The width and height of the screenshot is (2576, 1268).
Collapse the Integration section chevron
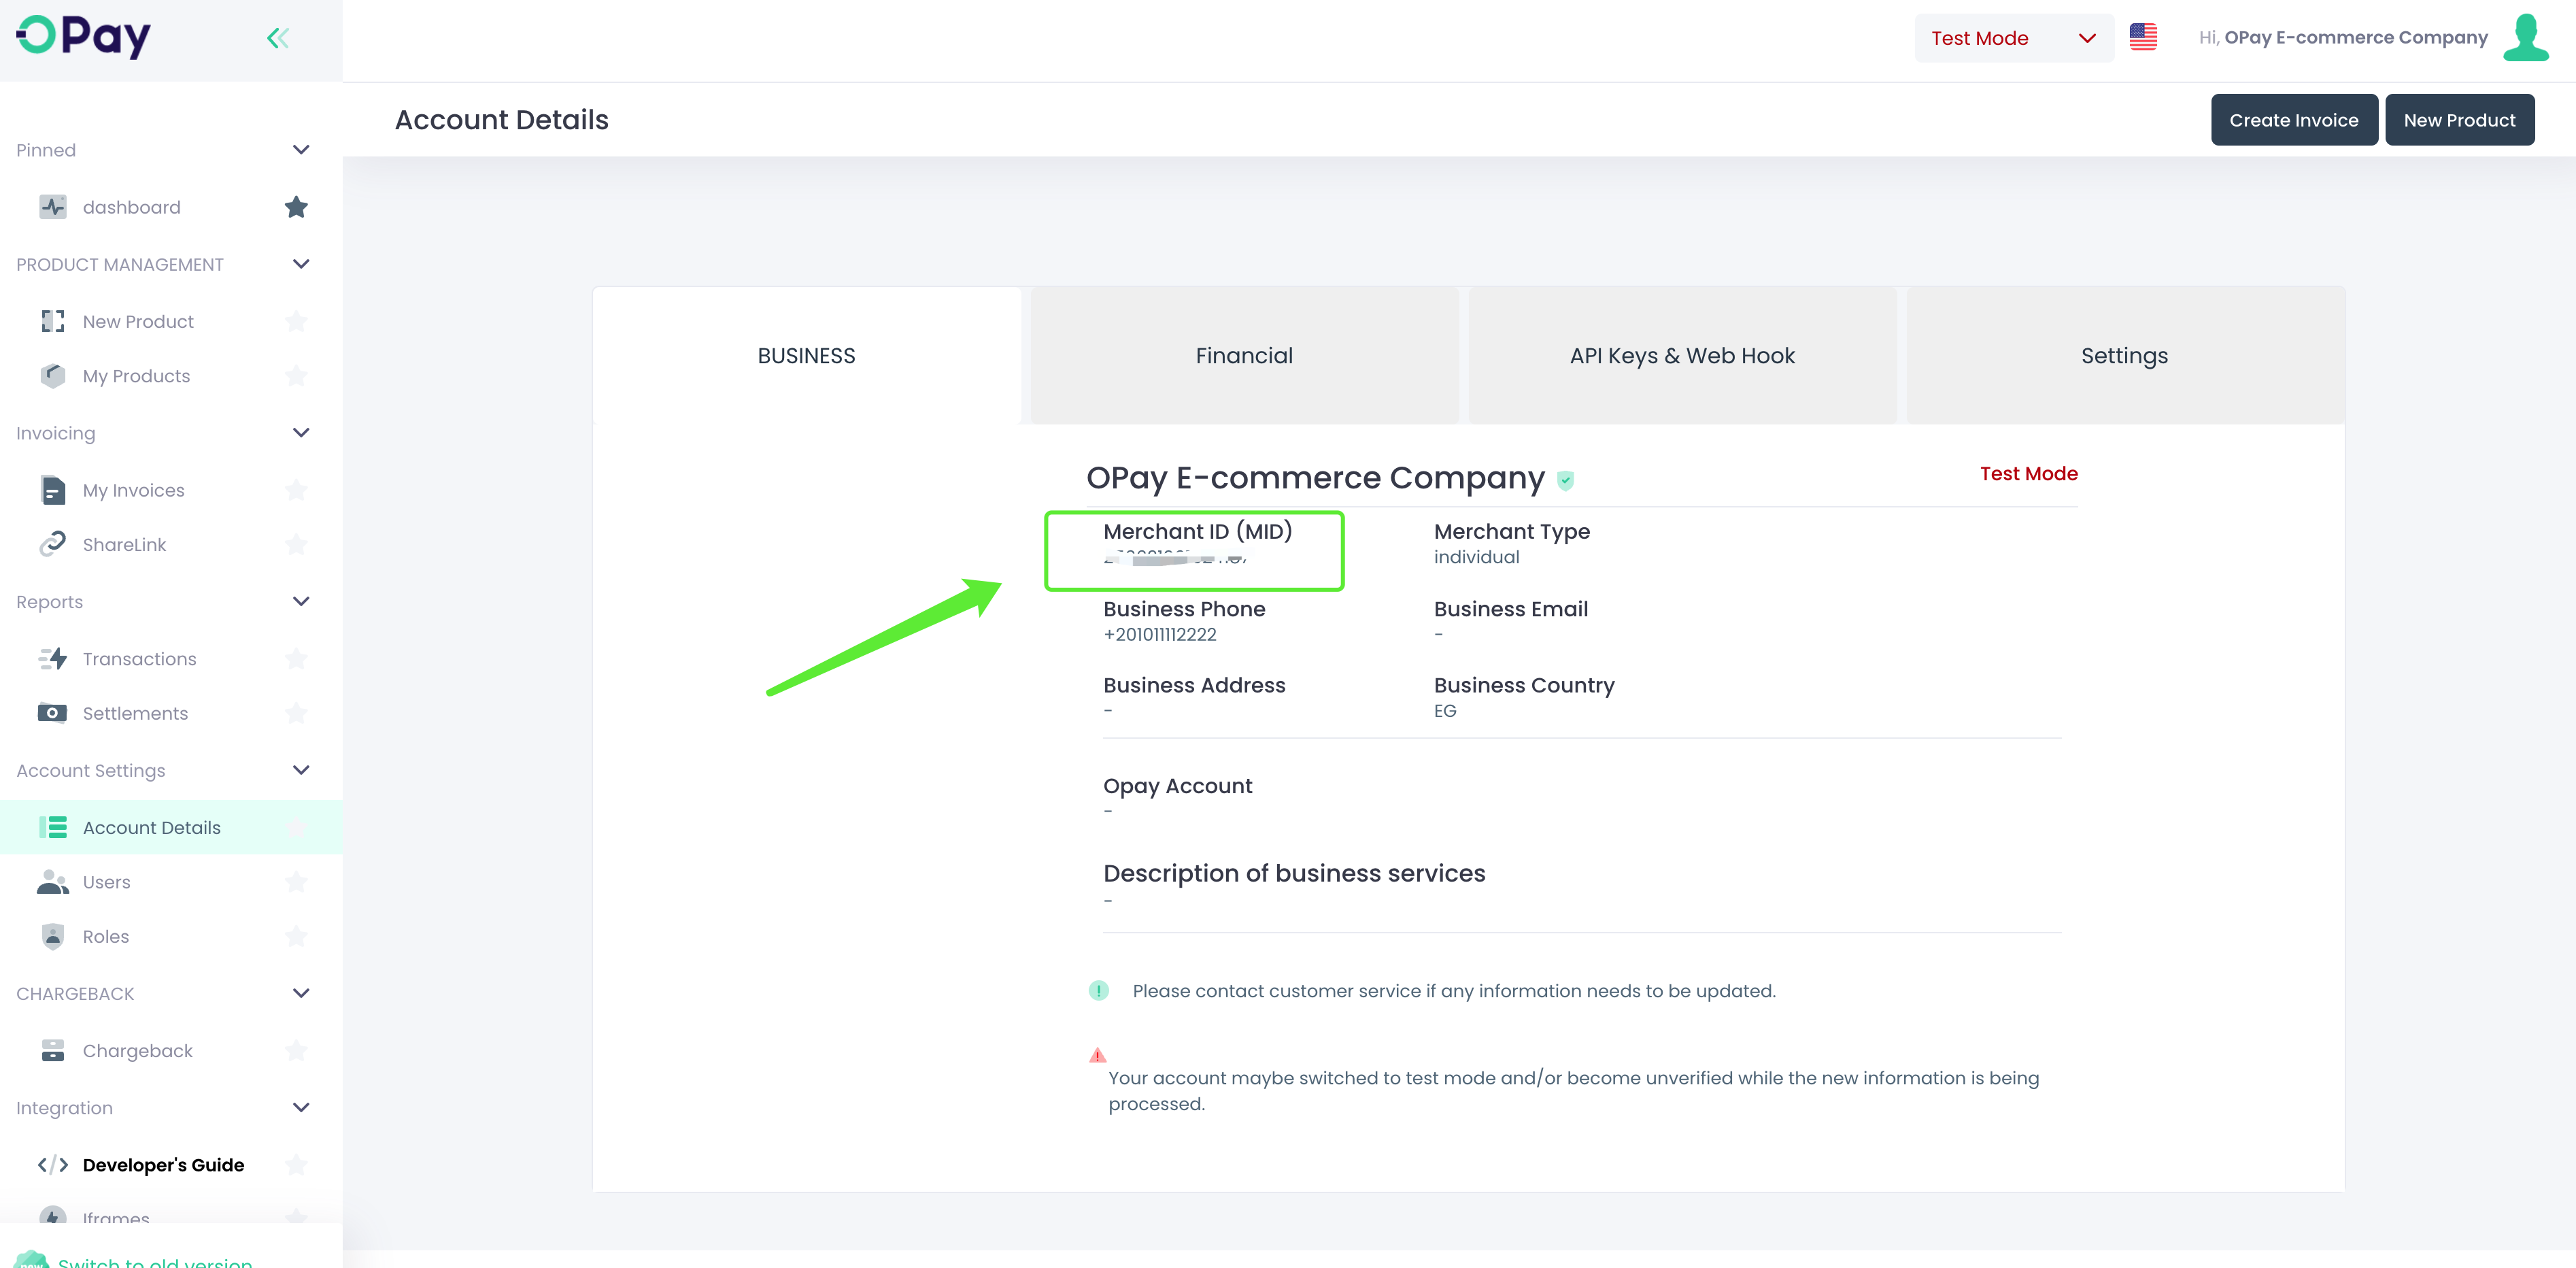[x=301, y=1107]
